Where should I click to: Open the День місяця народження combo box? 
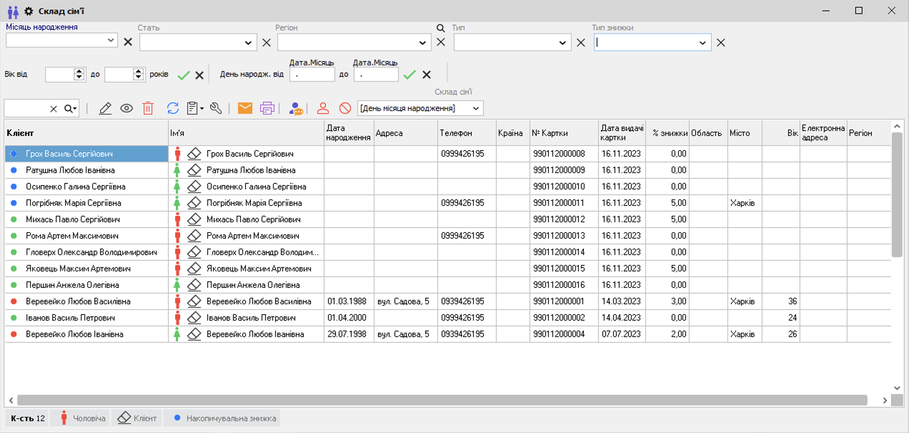point(476,108)
